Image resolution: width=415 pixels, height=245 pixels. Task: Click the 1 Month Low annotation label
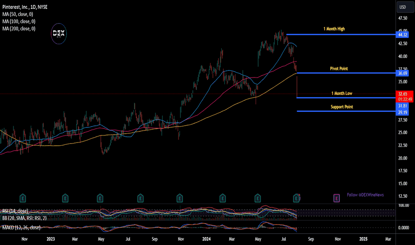pyautogui.click(x=342, y=93)
